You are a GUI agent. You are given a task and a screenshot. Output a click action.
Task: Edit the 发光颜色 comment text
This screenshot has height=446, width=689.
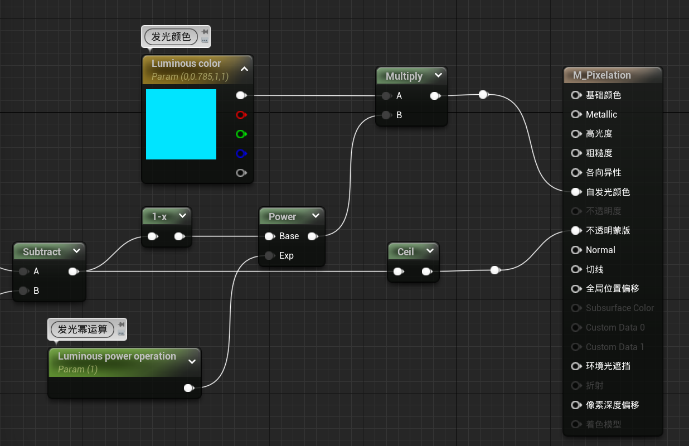coord(171,37)
